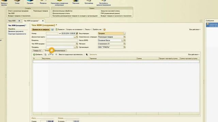Click the move row down arrow icon
Viewport: 218px width, 122px height.
coord(56,55)
